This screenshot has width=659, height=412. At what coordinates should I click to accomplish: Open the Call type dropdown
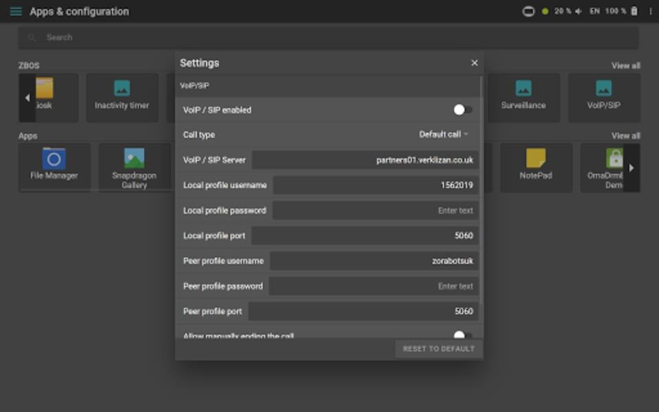click(x=443, y=135)
